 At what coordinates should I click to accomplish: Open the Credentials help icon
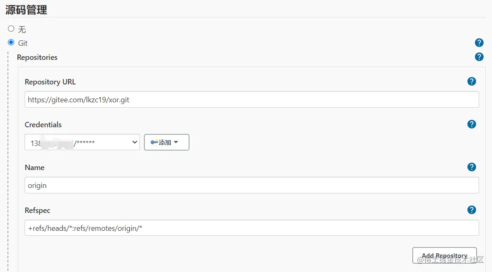pyautogui.click(x=472, y=124)
